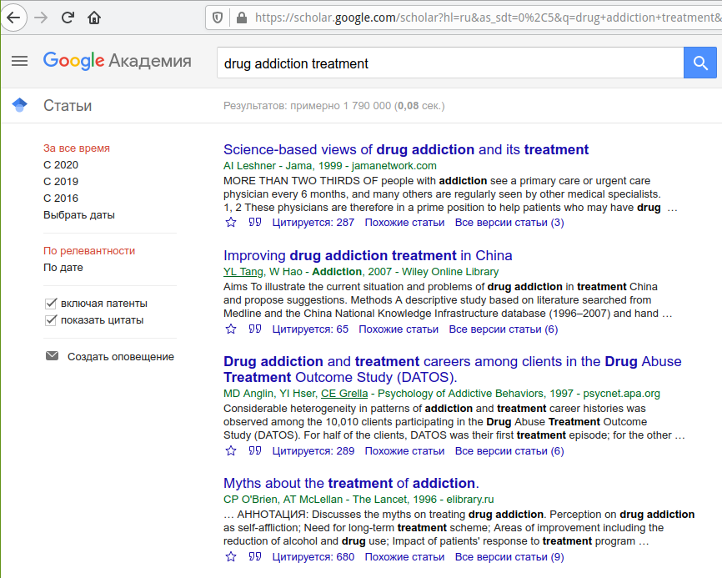Filter results 'С 2016'
Viewport: 722px width, 578px height.
coord(61,198)
